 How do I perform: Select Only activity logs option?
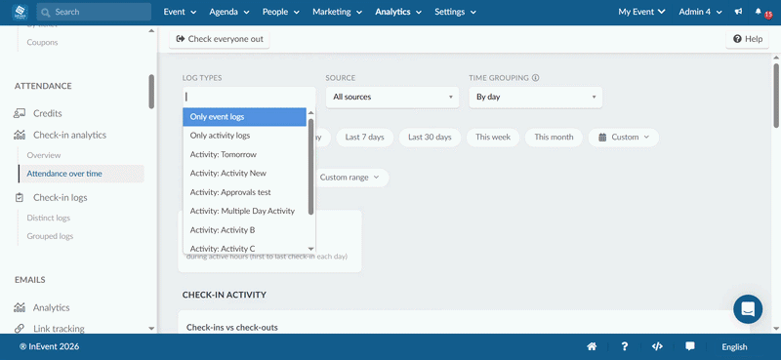point(245,136)
